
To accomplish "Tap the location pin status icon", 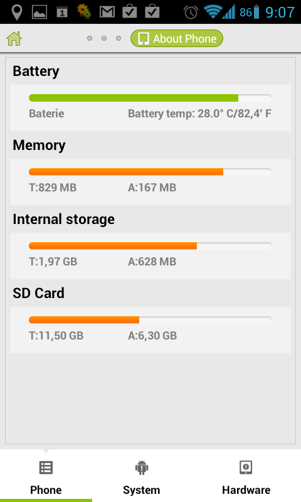I will click(17, 12).
